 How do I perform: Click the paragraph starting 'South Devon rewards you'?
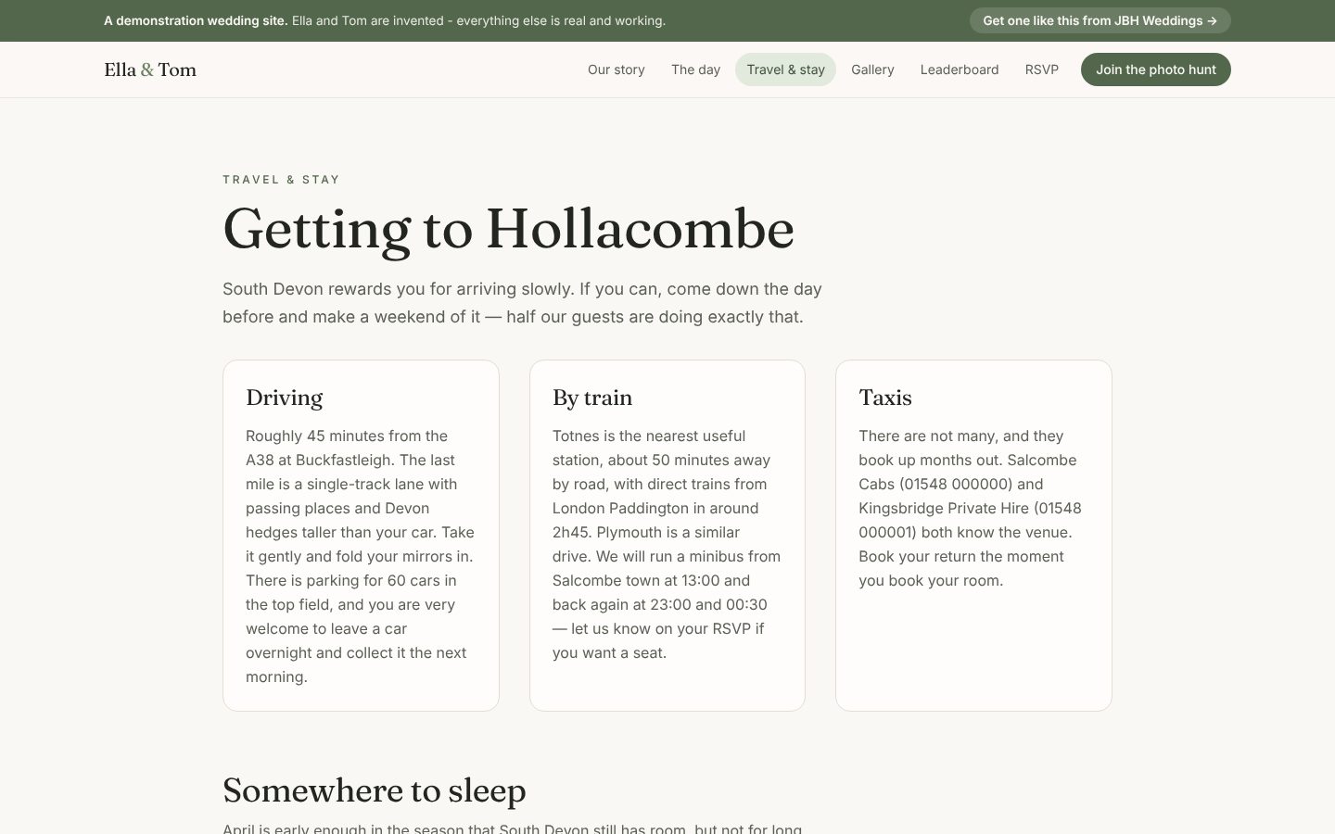pos(522,303)
